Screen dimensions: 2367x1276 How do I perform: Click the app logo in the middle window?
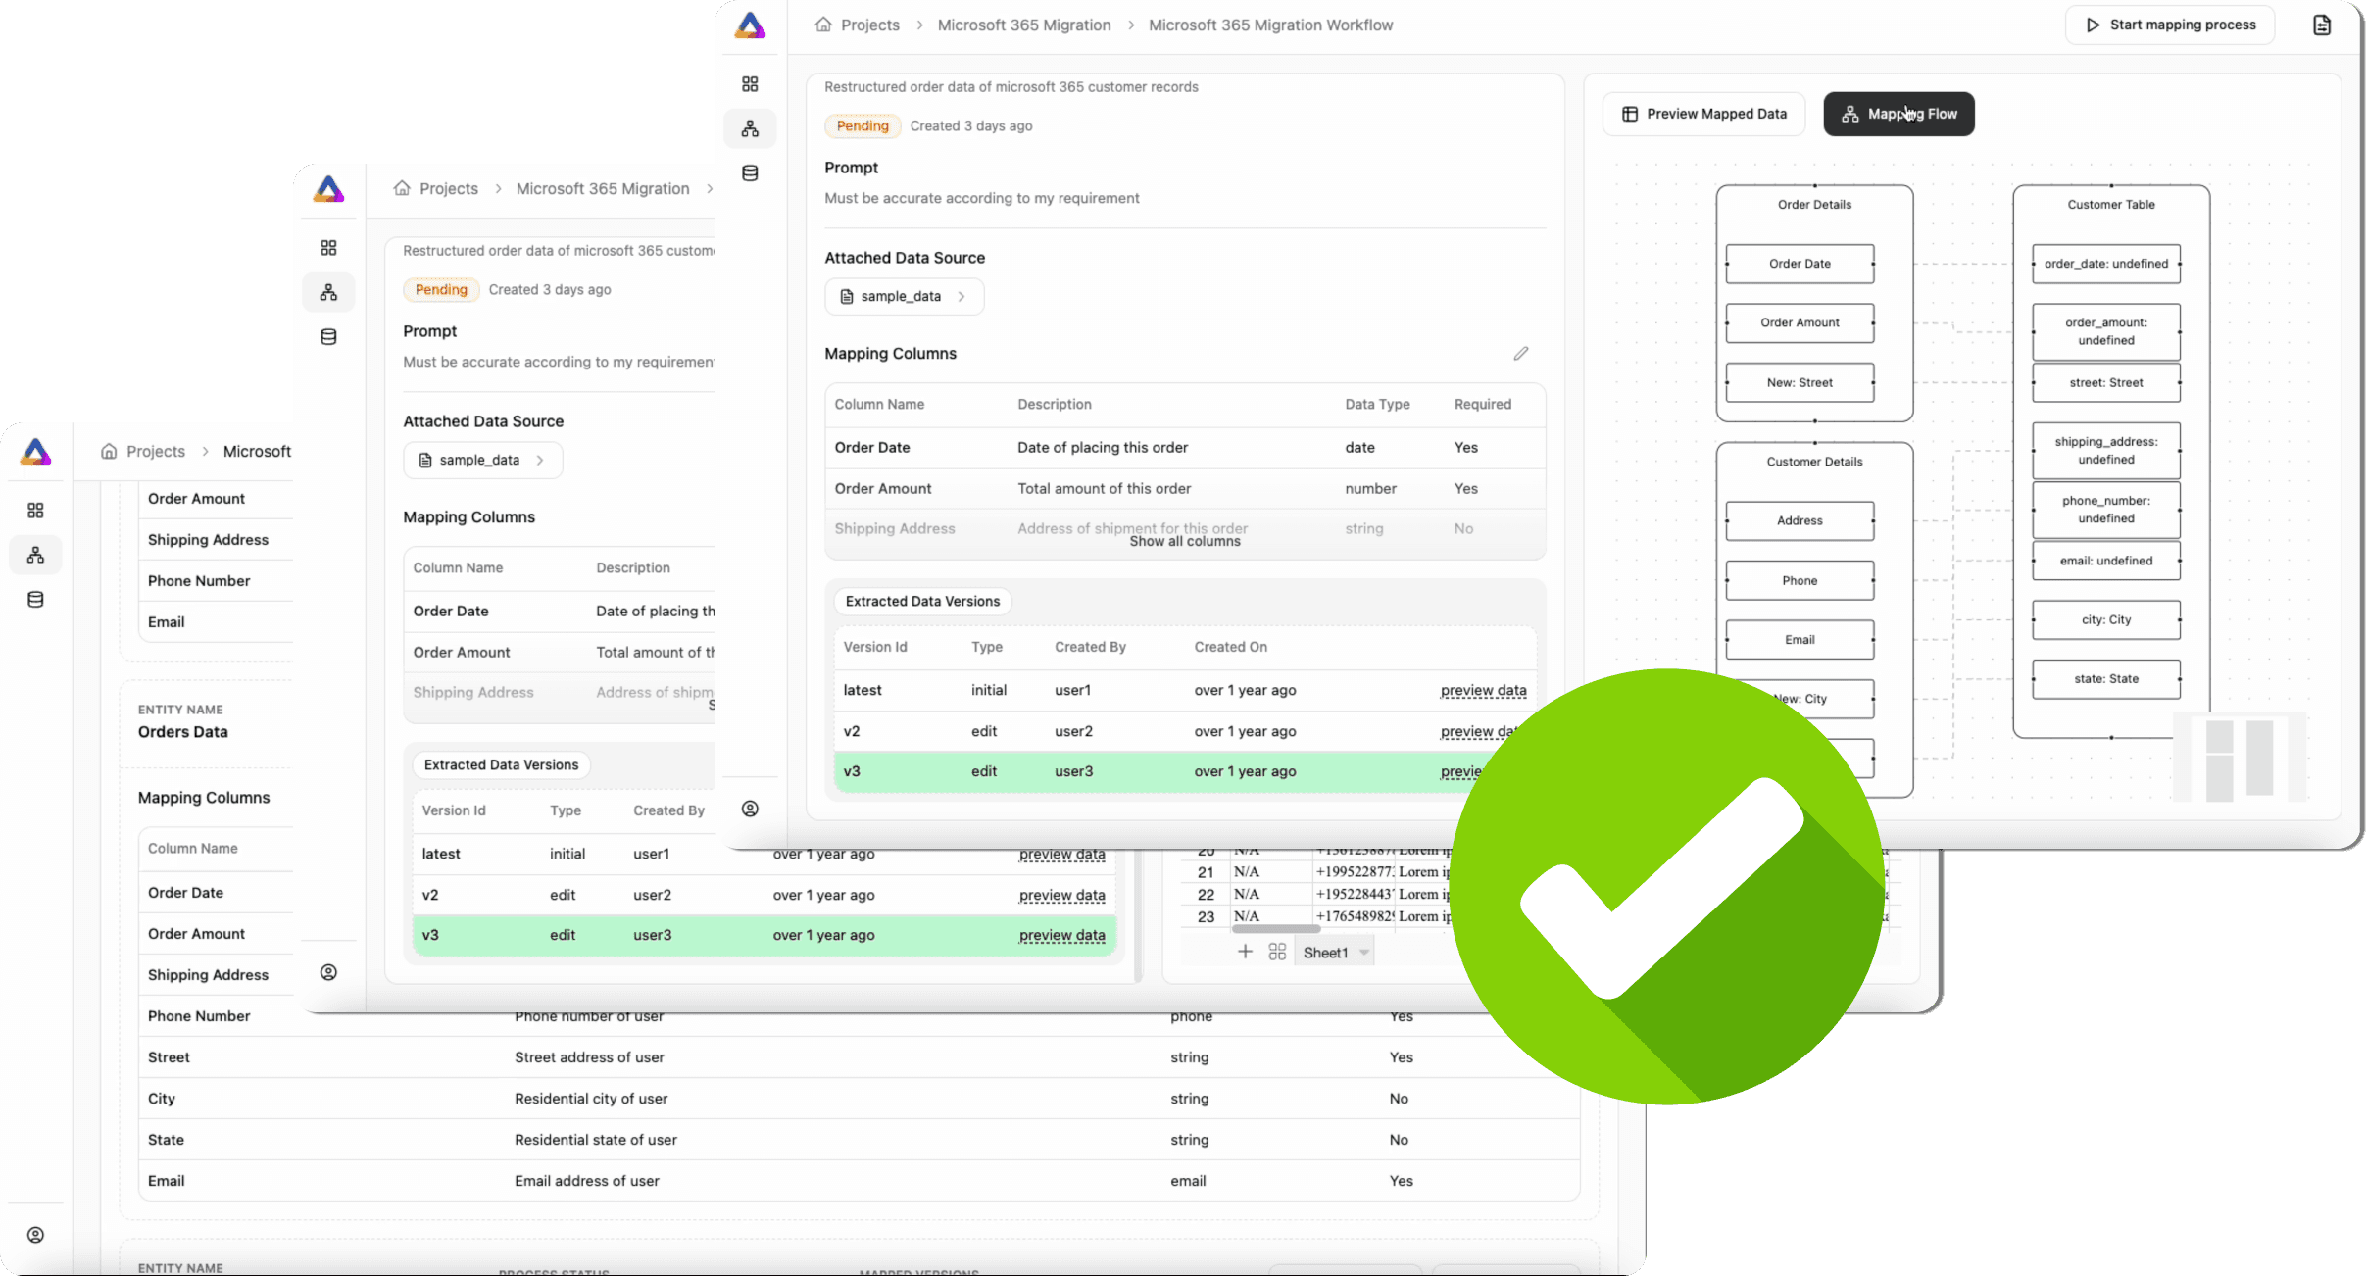(x=328, y=188)
